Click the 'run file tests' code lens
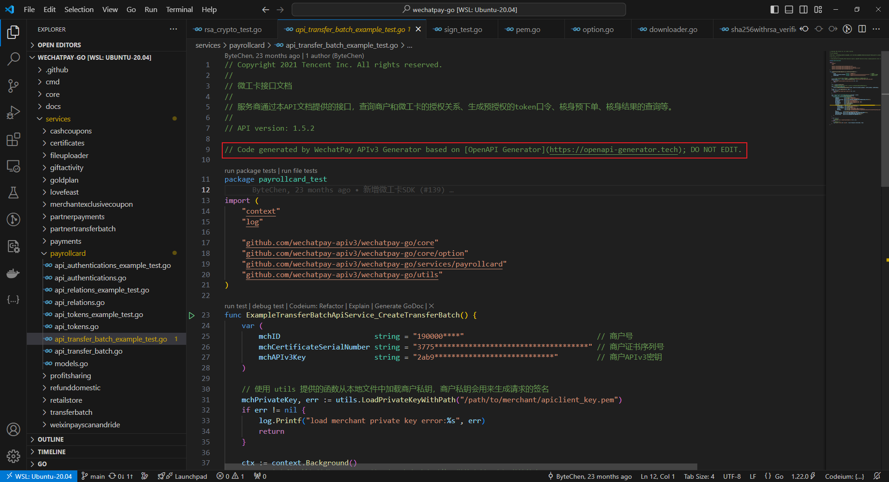Screen dimensions: 889x482 click(x=299, y=171)
